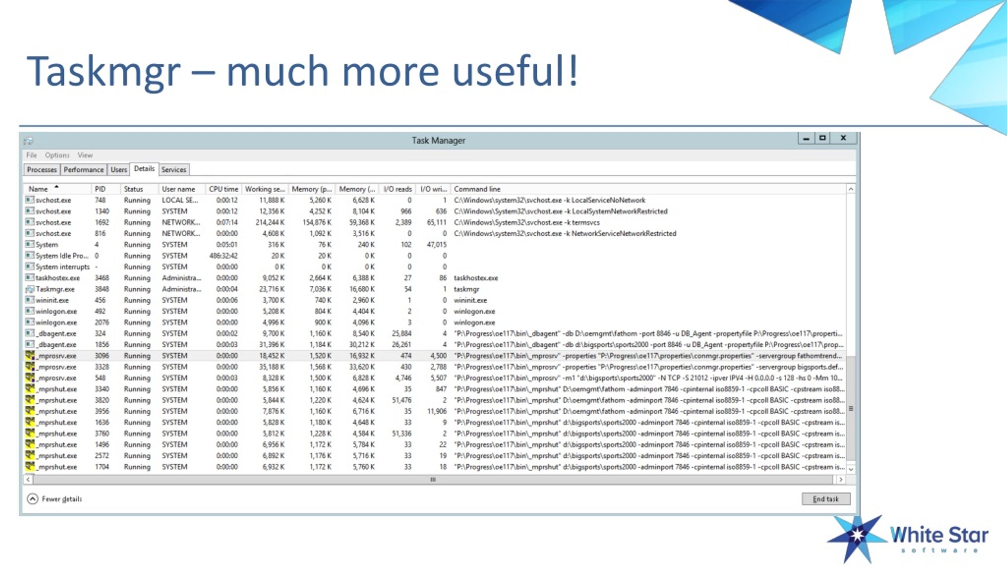
Task: Click the horizontal scrollbar right arrow
Action: [x=841, y=480]
